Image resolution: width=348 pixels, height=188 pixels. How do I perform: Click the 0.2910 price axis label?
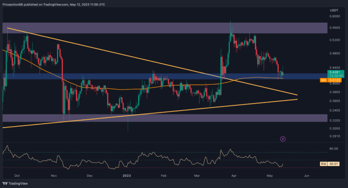pos(335,136)
